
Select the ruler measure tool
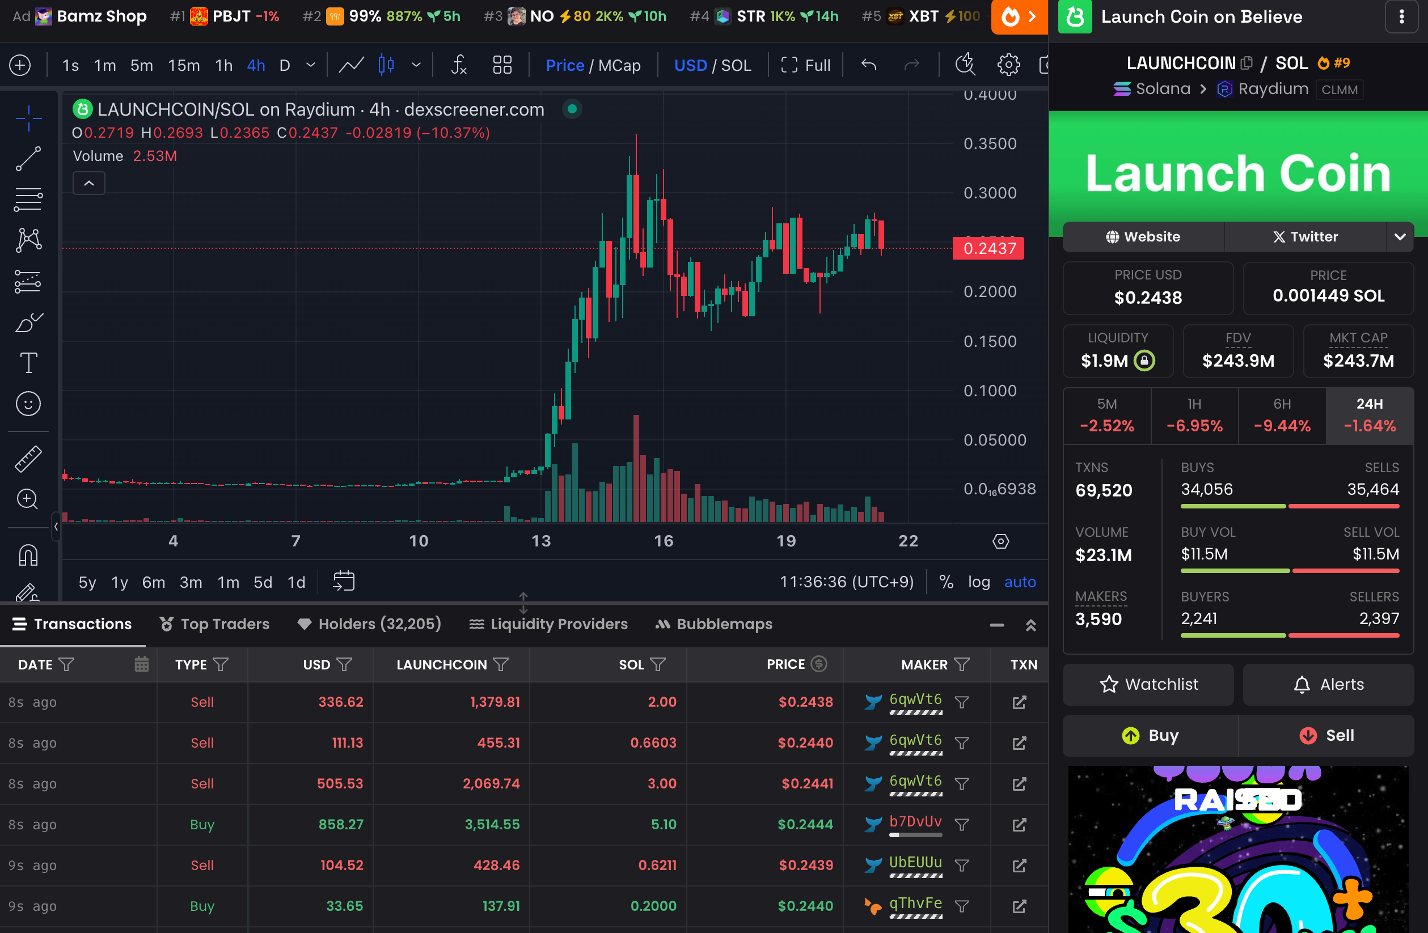[x=28, y=459]
